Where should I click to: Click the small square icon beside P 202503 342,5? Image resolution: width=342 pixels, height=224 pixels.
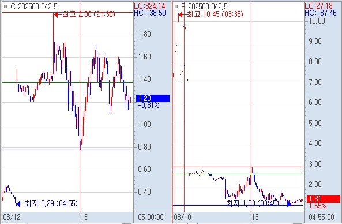[x=176, y=6]
